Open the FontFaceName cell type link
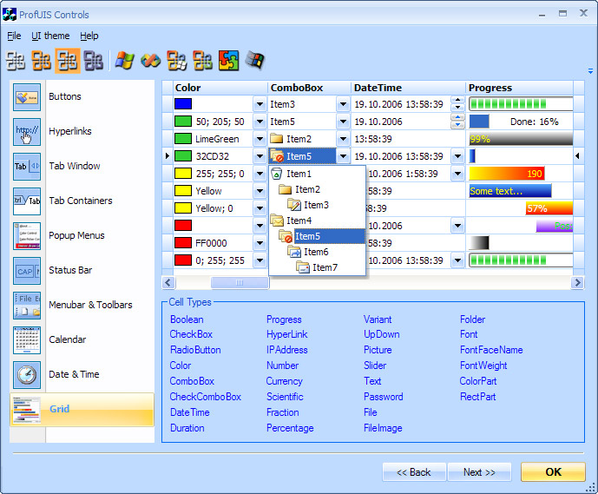 491,350
